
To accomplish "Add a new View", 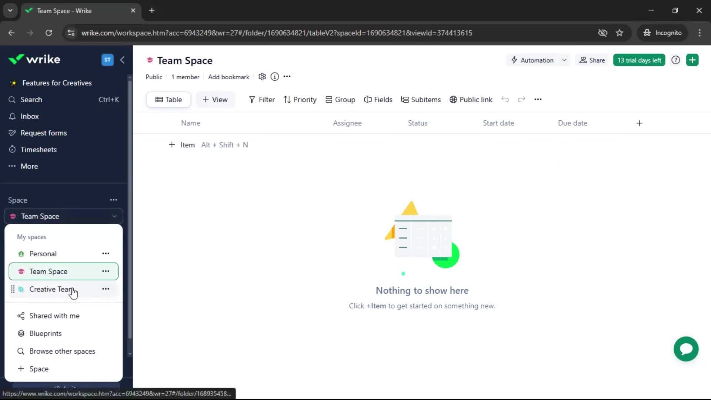I will click(215, 100).
